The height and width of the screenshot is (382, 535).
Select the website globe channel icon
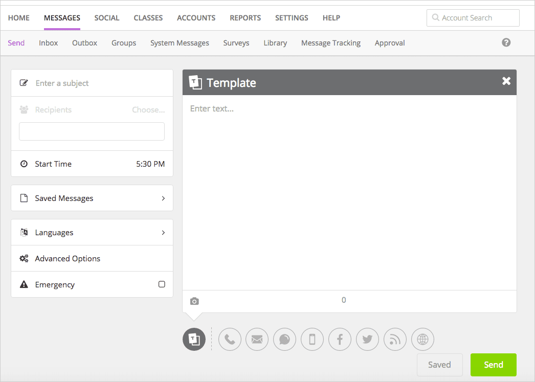422,340
